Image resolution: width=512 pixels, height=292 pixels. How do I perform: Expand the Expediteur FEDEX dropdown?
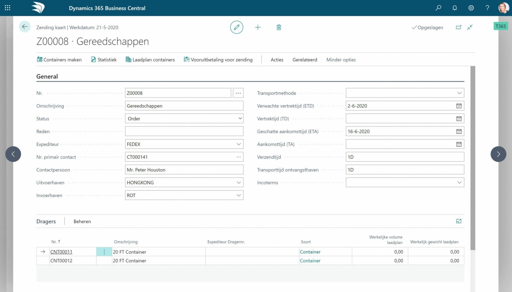coord(239,144)
